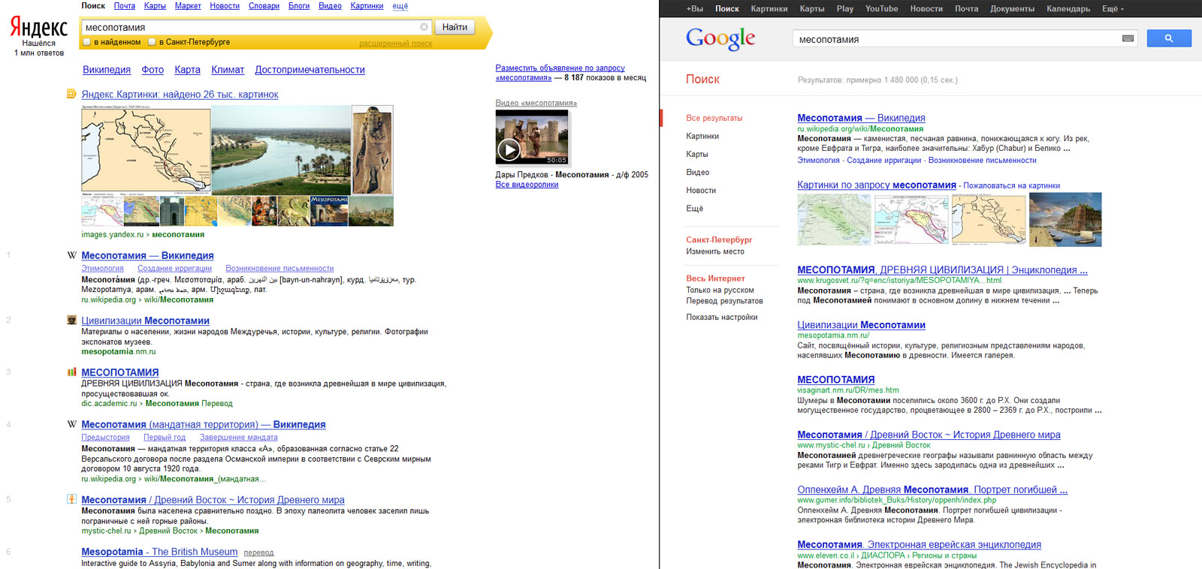This screenshot has width=1202, height=569.
Task: Open Картинки in Yandex top navigation
Action: coord(367,6)
